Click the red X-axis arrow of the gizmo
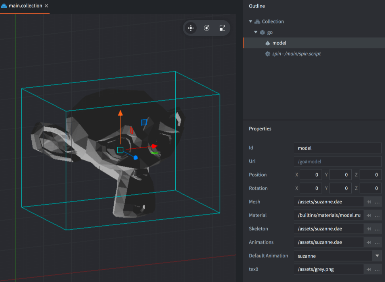The height and width of the screenshot is (282, 385). tap(153, 146)
